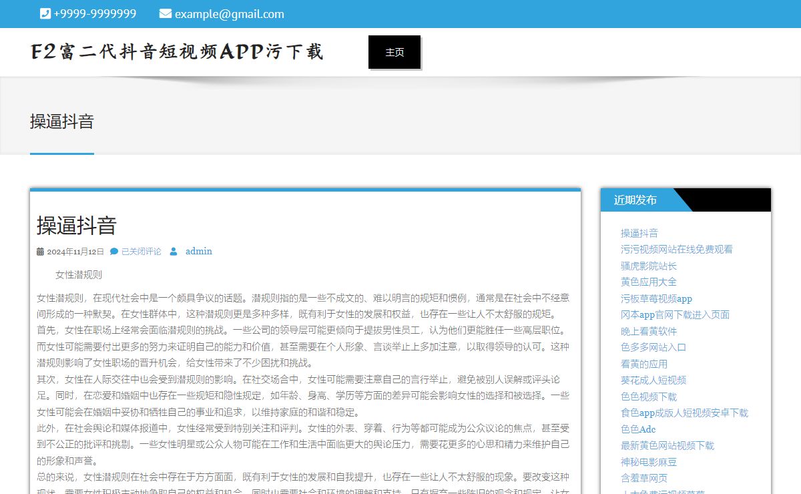This screenshot has height=494, width=801.
Task: Open the 色色视频下载 sidebar link
Action: coord(649,397)
